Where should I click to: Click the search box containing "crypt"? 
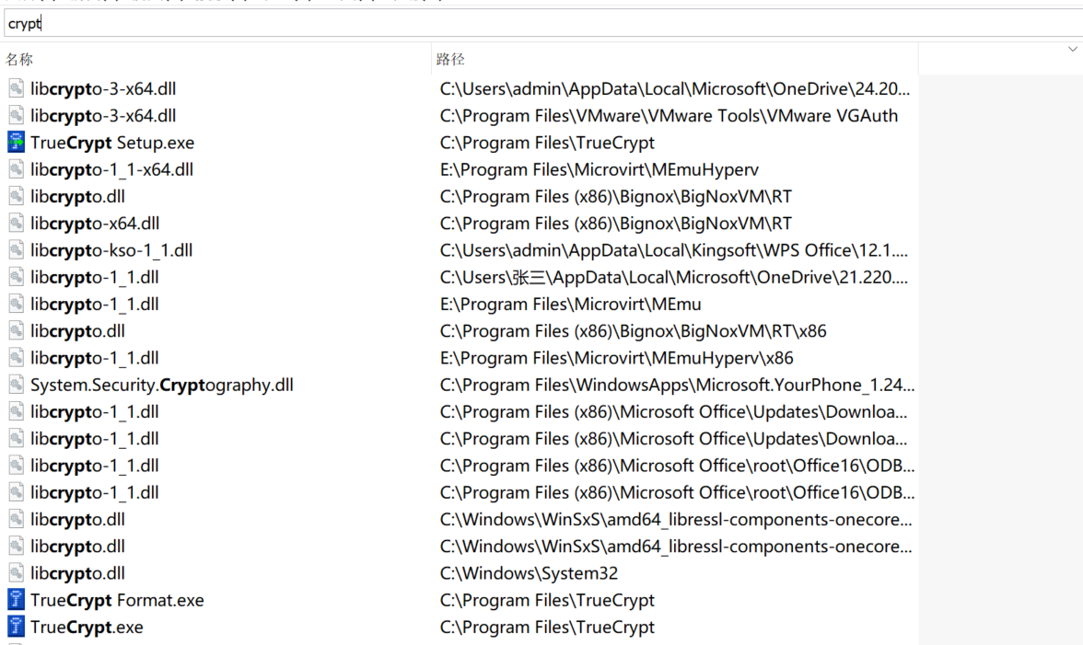click(x=541, y=23)
